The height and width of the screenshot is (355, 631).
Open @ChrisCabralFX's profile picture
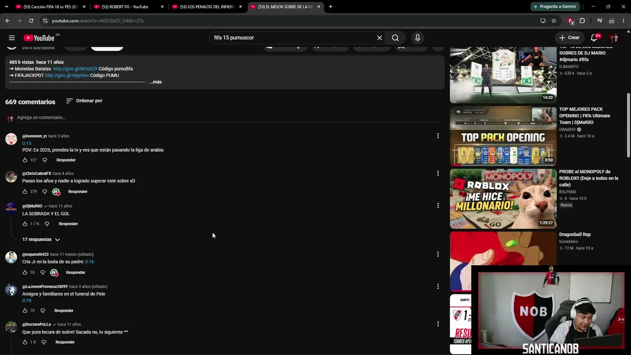point(11,177)
